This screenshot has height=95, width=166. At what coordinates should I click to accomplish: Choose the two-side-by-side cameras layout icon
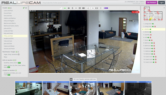(x=76, y=8)
